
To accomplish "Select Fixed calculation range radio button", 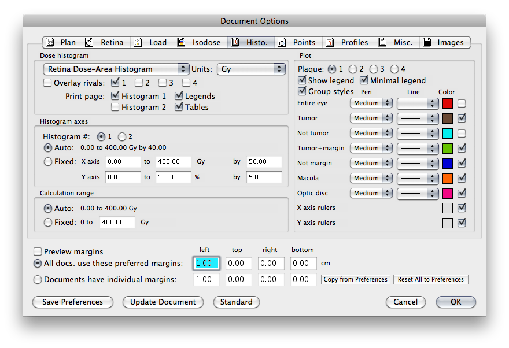I will pos(47,222).
